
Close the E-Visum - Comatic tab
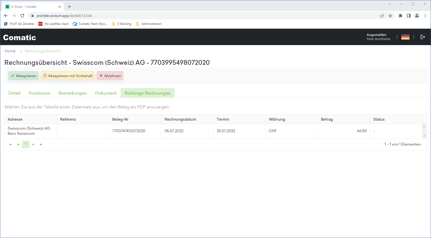(x=60, y=7)
